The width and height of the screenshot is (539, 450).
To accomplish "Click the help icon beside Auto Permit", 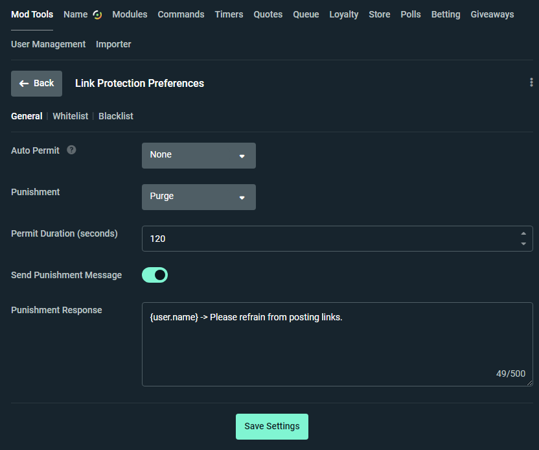I will point(71,149).
